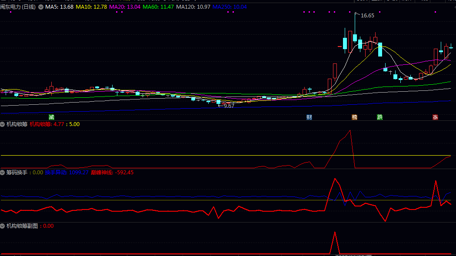Screen dimensions: 456x256
Task: Click the 9.67 low price marker
Action: (x=228, y=106)
